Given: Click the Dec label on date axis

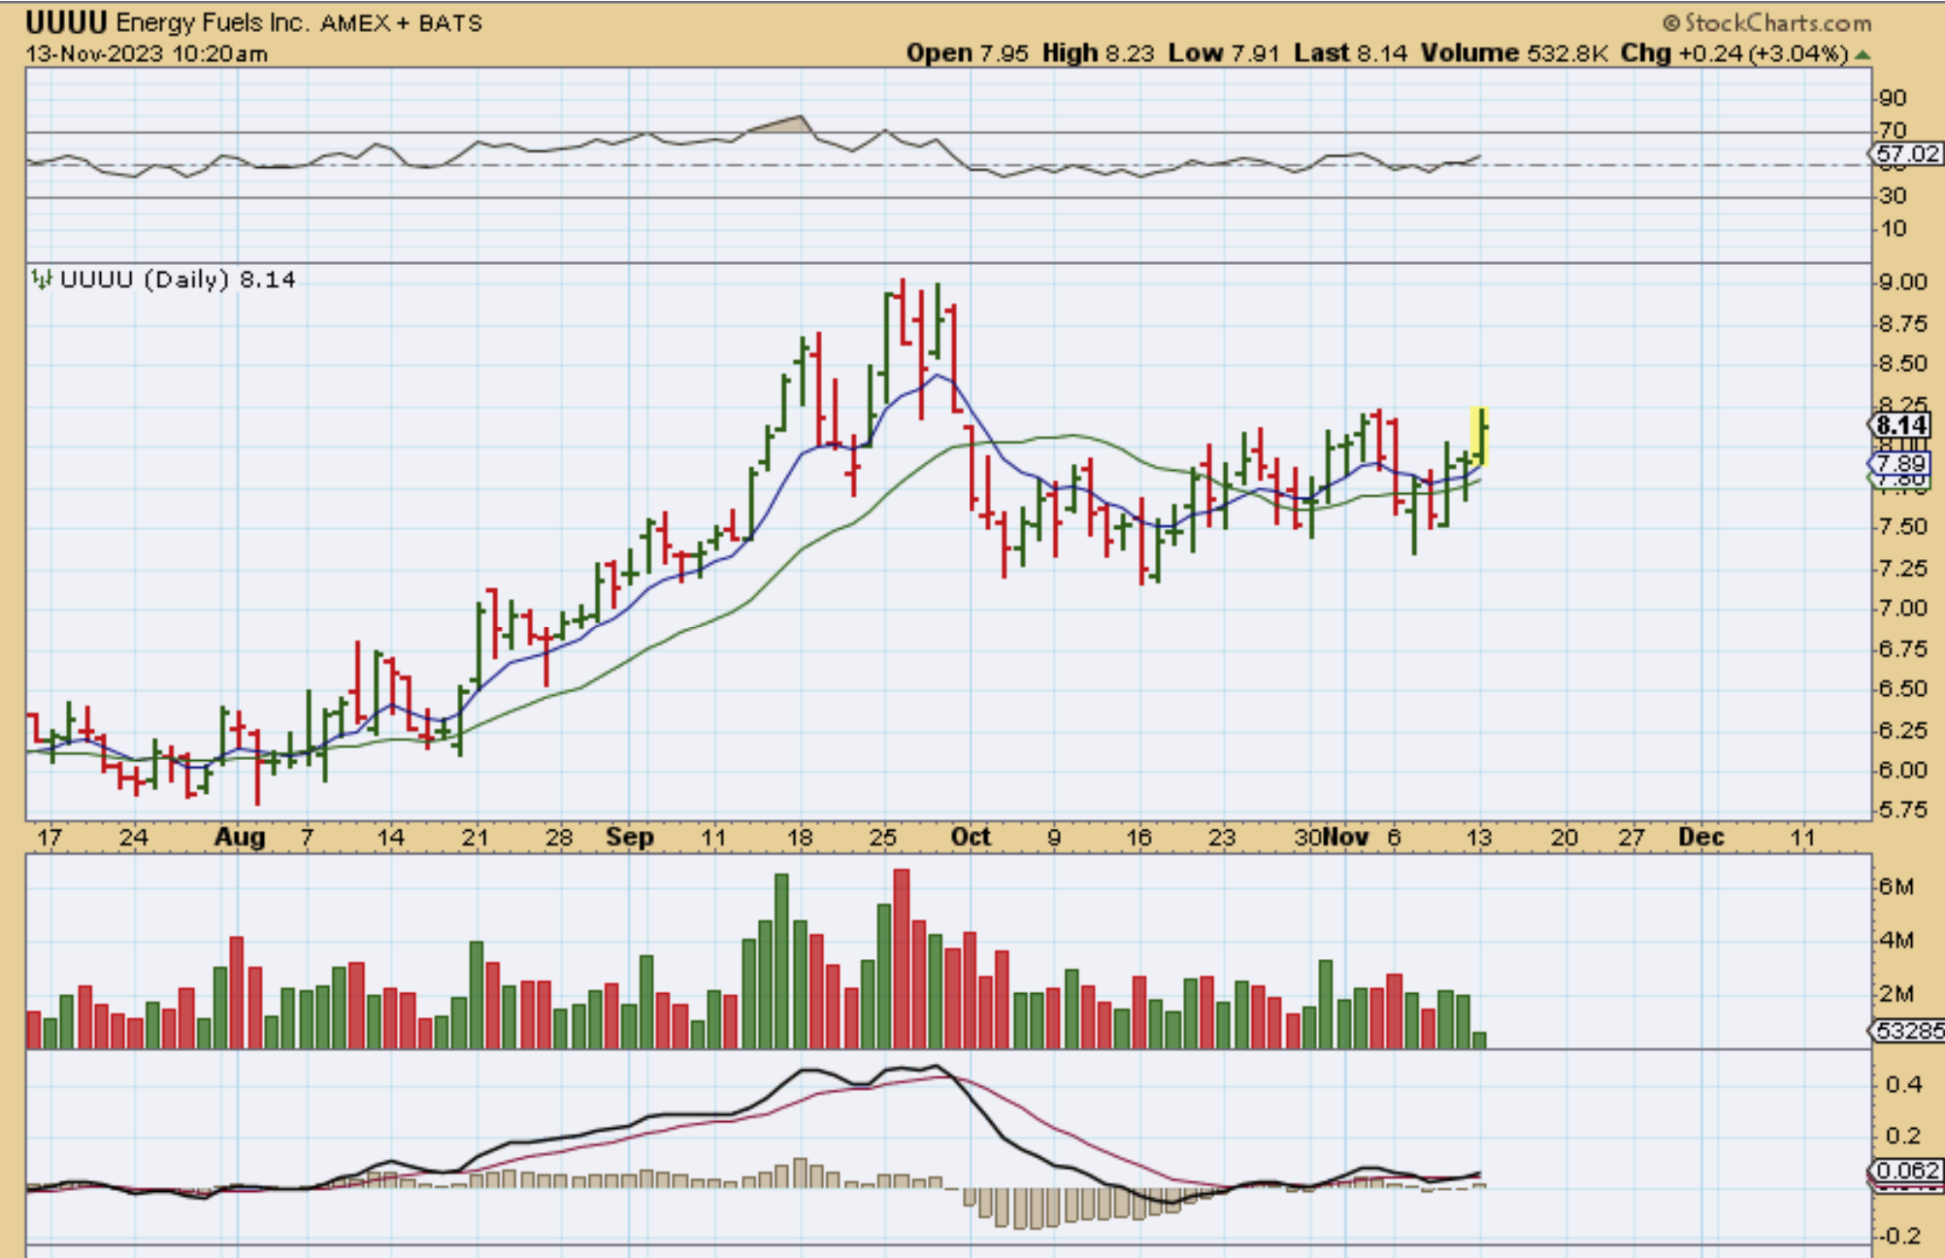Looking at the screenshot, I should click(x=1700, y=837).
